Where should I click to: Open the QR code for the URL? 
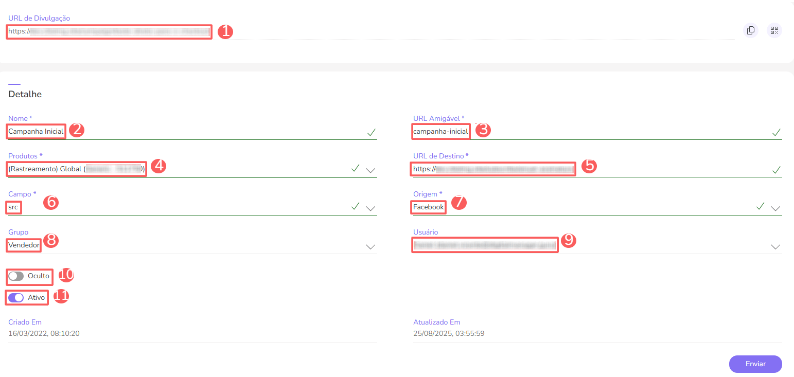tap(774, 30)
